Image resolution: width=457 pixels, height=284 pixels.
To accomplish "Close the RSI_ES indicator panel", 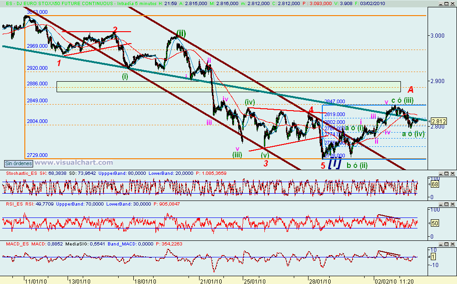I will click(x=452, y=204).
